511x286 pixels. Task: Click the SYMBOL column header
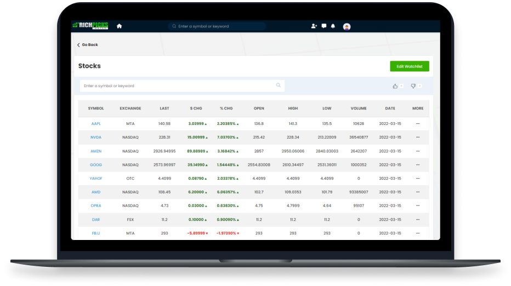(96, 108)
